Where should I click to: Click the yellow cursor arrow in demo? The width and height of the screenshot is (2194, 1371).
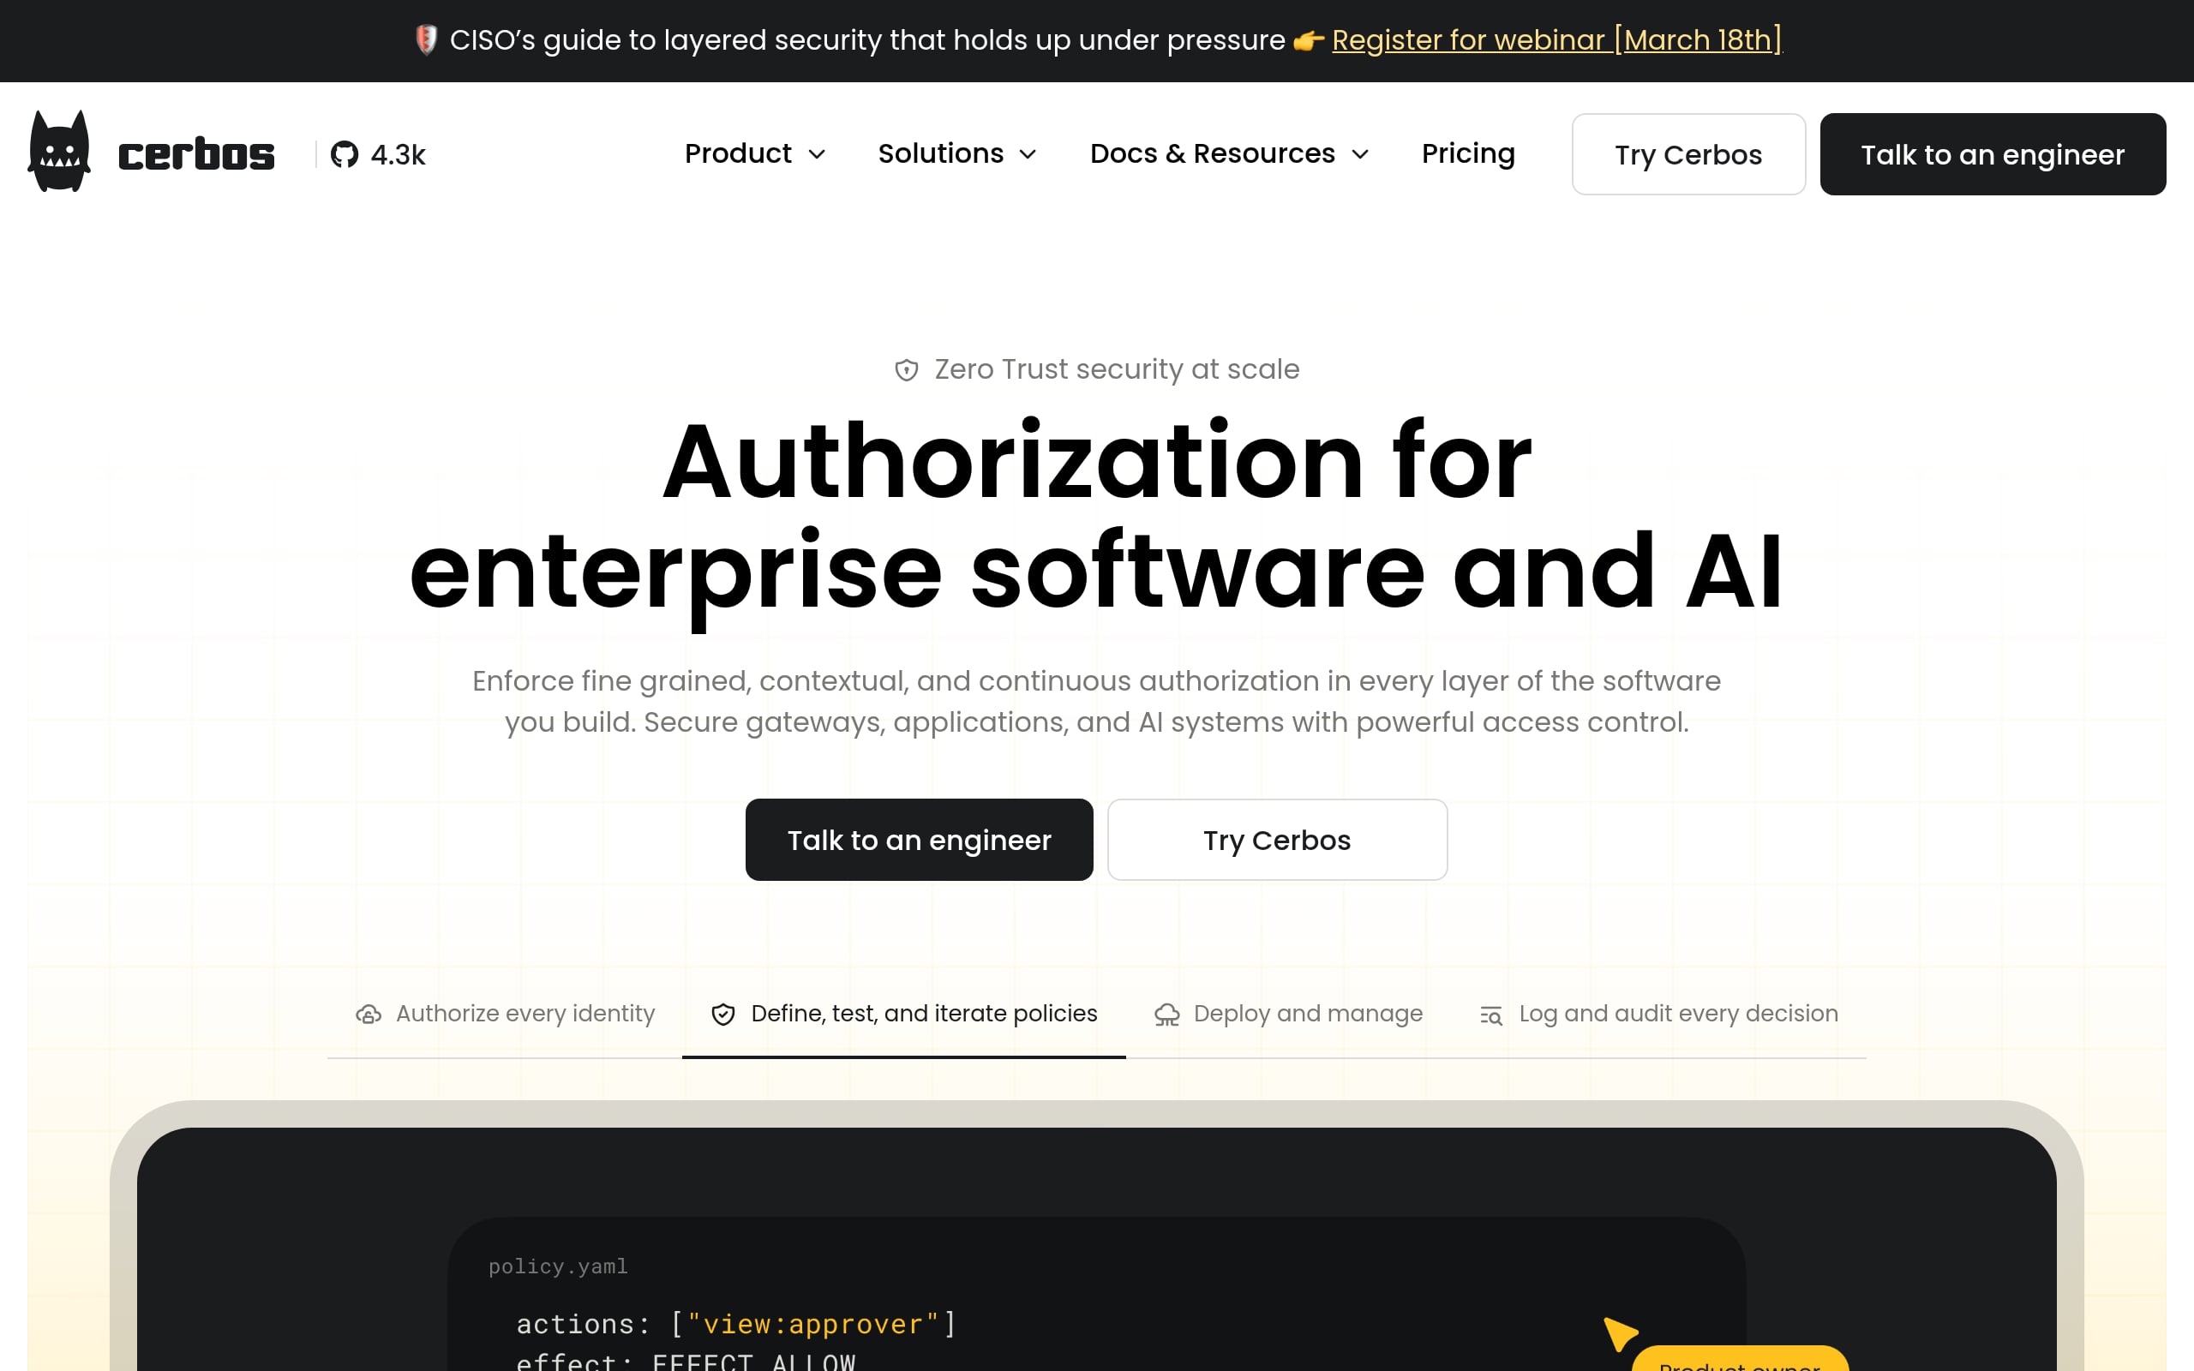(x=1618, y=1333)
